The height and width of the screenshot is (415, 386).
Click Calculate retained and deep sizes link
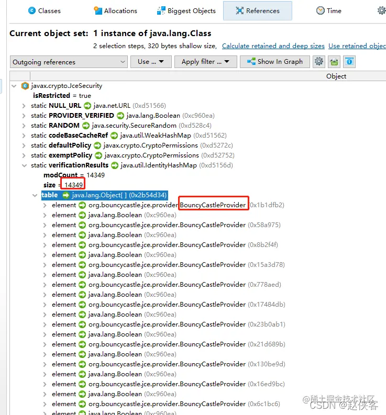click(273, 46)
